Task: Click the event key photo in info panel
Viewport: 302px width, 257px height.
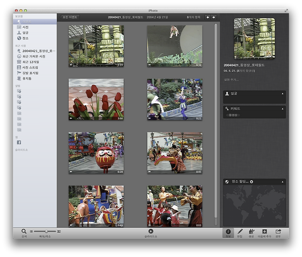Action: (254, 38)
